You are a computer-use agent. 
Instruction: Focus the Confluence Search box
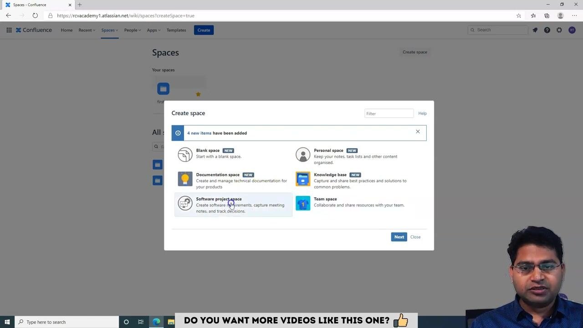[x=497, y=30]
